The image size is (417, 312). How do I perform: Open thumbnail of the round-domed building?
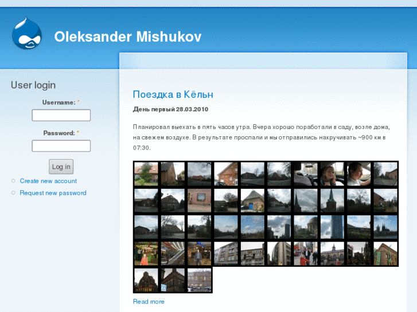pyautogui.click(x=306, y=227)
